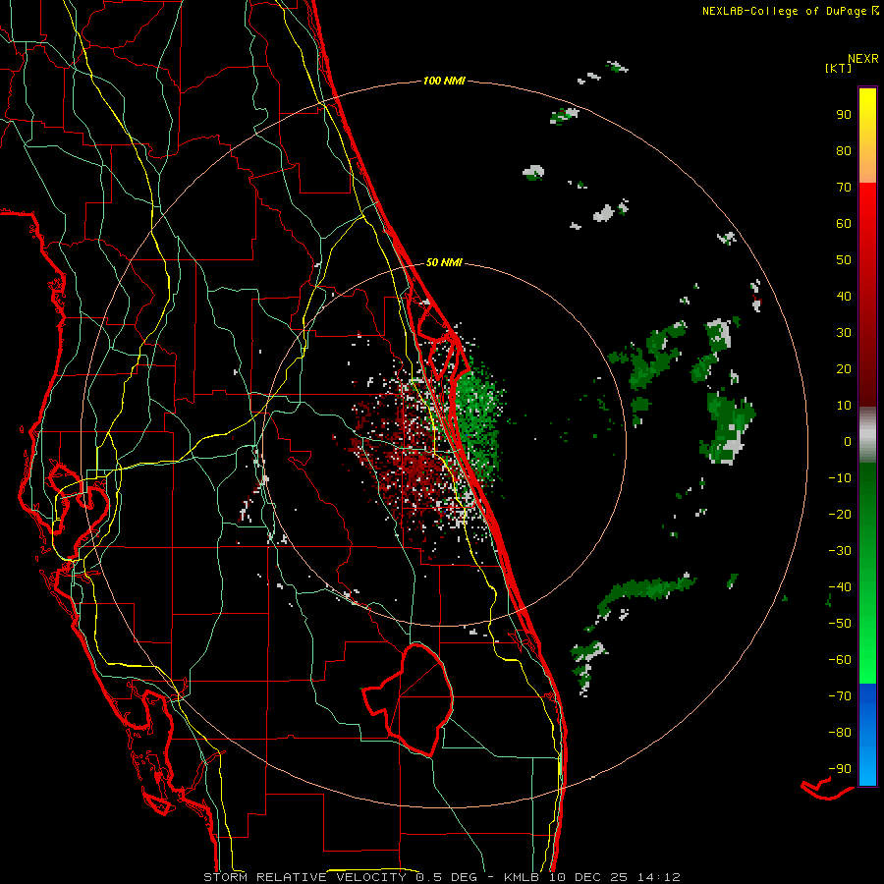This screenshot has width=884, height=884.
Task: Select the -40 value on the velocity scale
Action: [x=840, y=587]
